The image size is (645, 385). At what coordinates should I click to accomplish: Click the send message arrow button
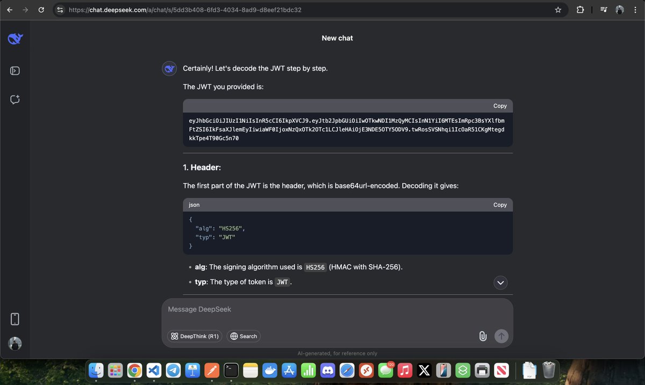(x=501, y=336)
